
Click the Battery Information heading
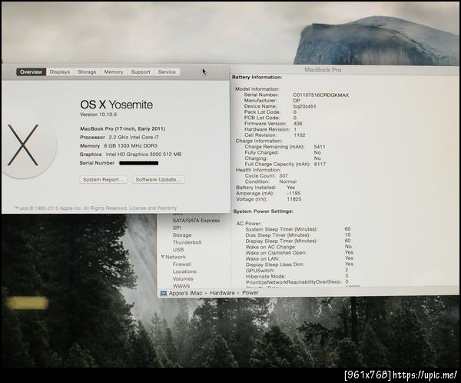[257, 77]
